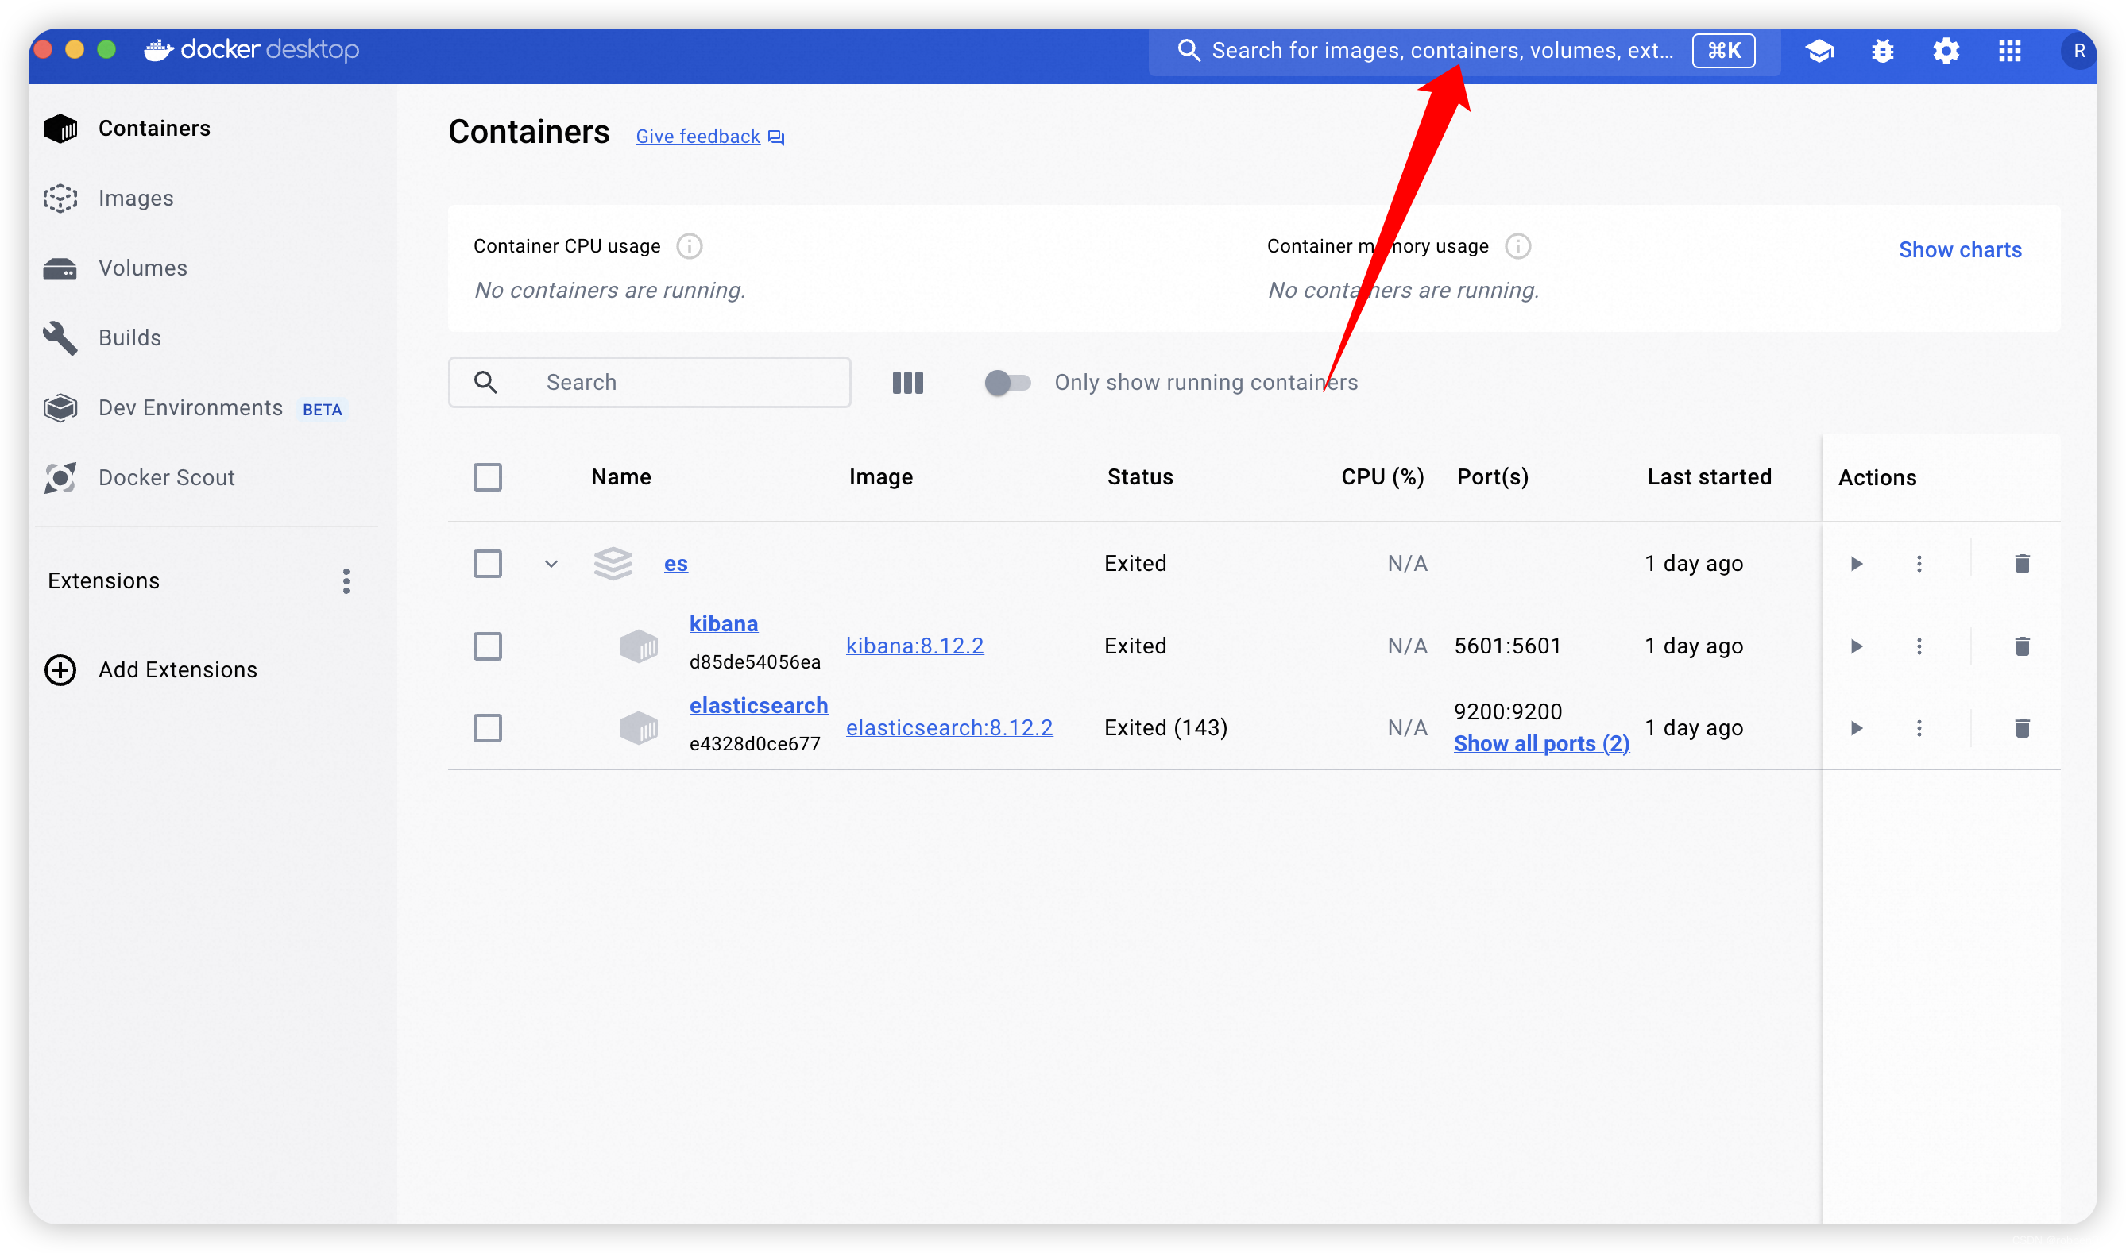Start the kibana container
The height and width of the screenshot is (1253, 2126).
pyautogui.click(x=1857, y=647)
